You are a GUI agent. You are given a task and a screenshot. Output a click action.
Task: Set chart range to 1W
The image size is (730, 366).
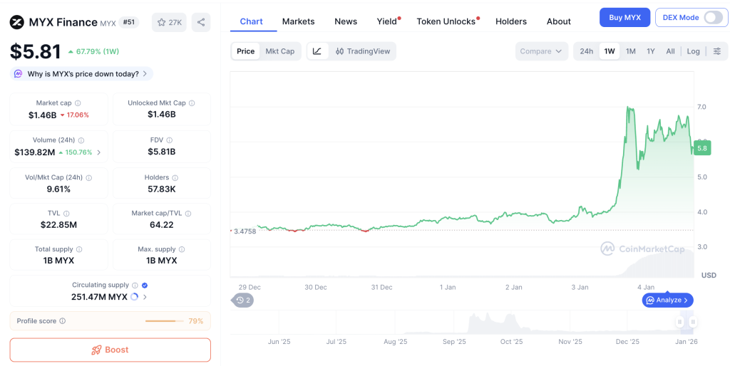coord(610,51)
